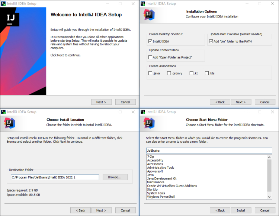Minimize the Welcome setup window
Image resolution: width=279 pixels, height=216 pixels.
[108, 4]
